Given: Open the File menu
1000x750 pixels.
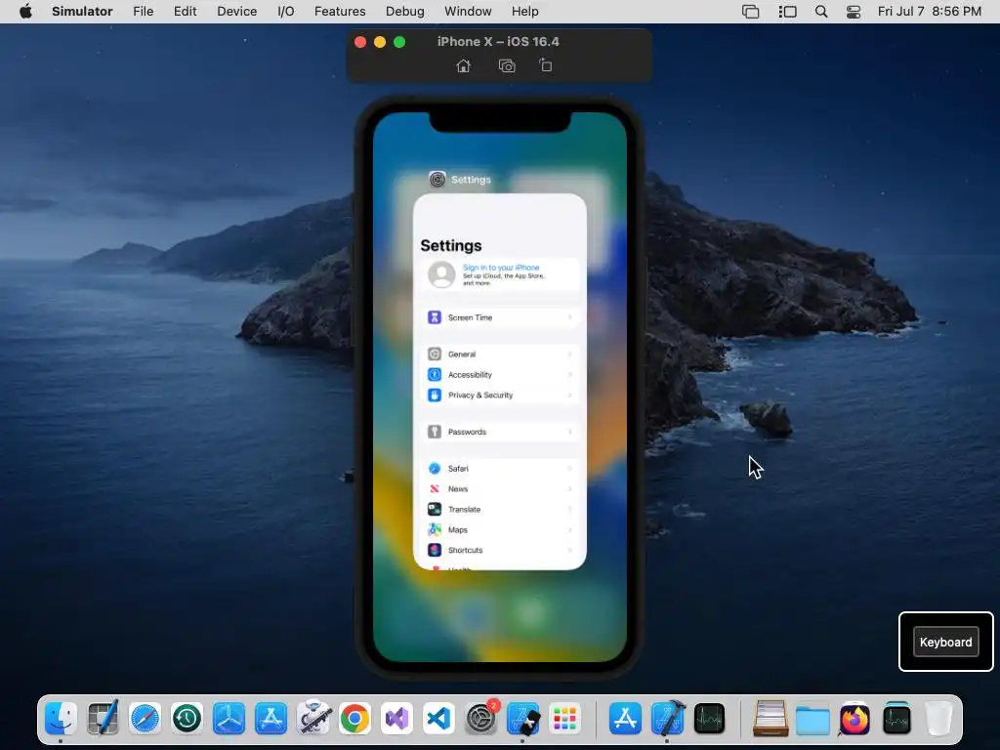Looking at the screenshot, I should 143,12.
